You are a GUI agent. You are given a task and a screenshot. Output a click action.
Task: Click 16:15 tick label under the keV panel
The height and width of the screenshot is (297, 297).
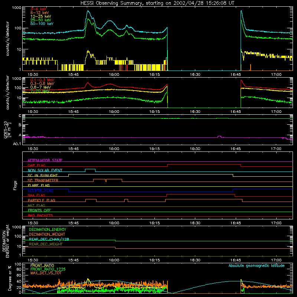154,75
